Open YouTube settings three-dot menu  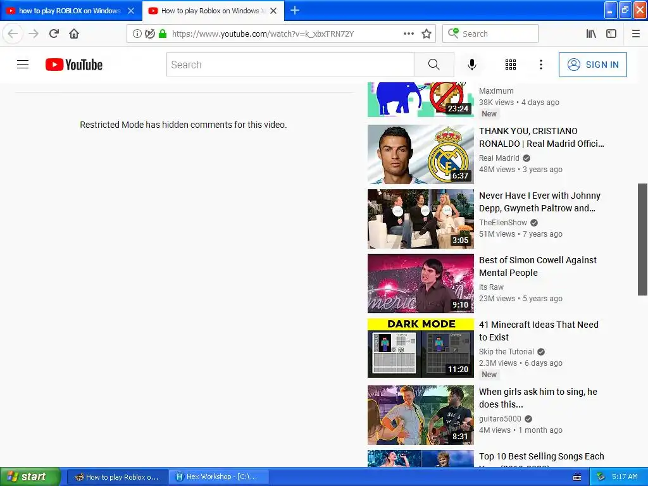coord(541,65)
